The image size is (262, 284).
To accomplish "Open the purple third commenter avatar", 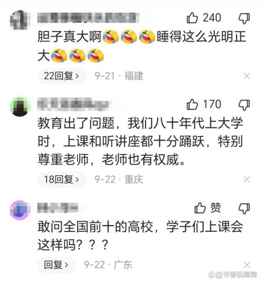I will coord(20,210).
